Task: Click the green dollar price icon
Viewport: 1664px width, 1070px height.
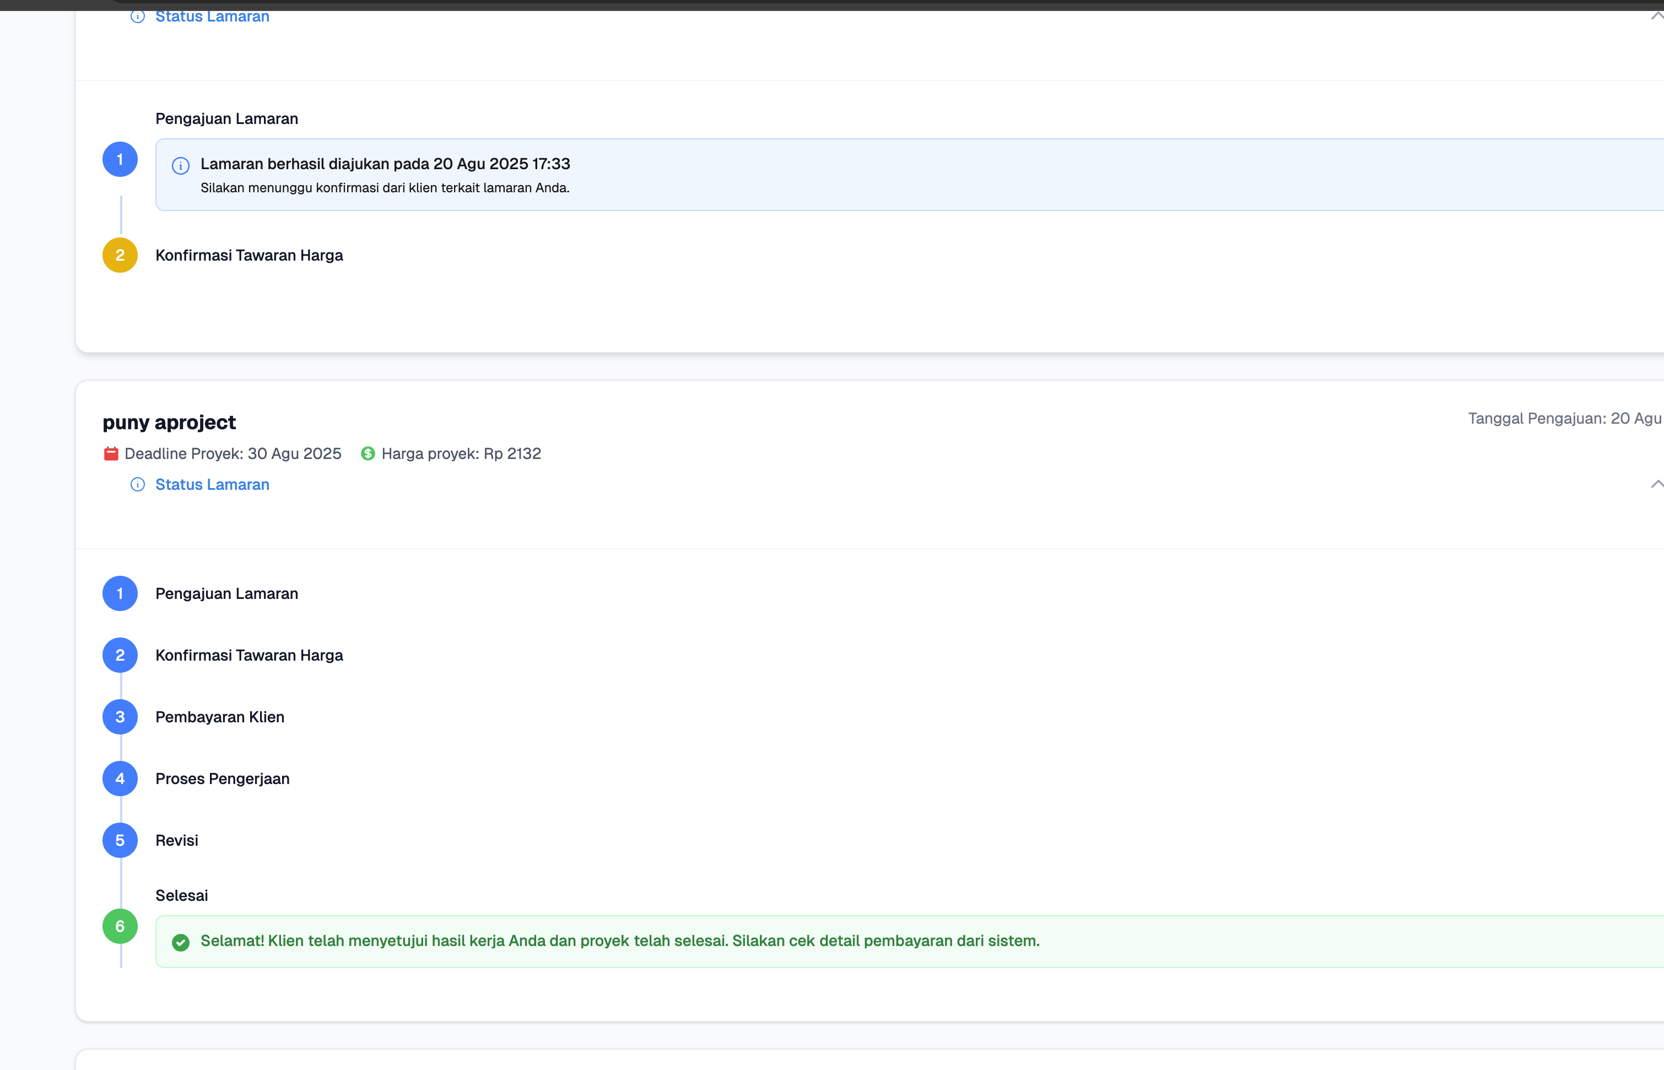Action: [x=368, y=453]
